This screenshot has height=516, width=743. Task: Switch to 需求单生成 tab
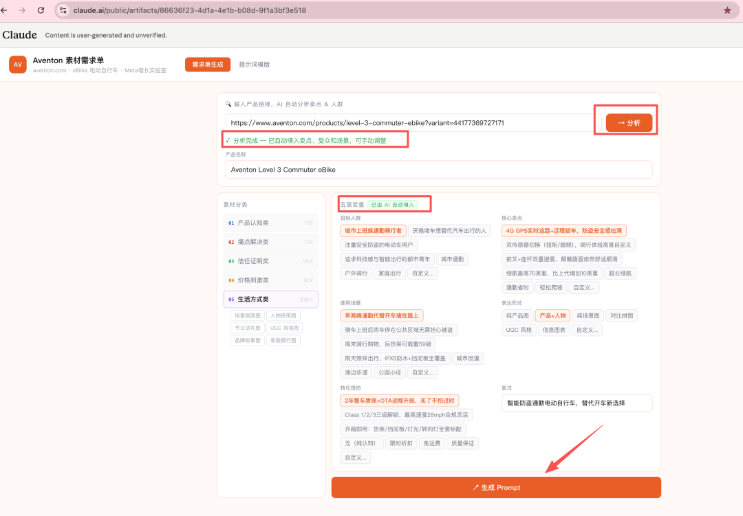(x=208, y=65)
